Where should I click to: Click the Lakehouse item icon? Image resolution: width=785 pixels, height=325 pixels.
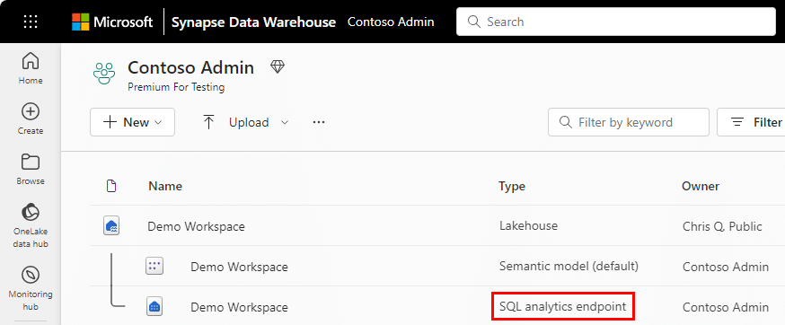111,226
